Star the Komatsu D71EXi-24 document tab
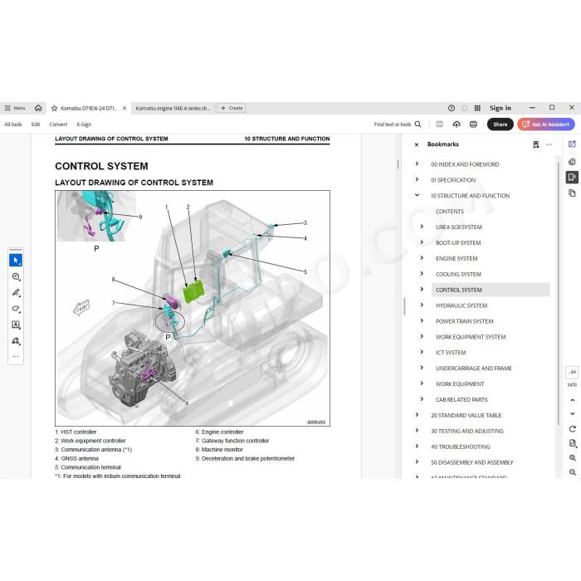Image resolution: width=581 pixels, height=581 pixels. point(55,108)
